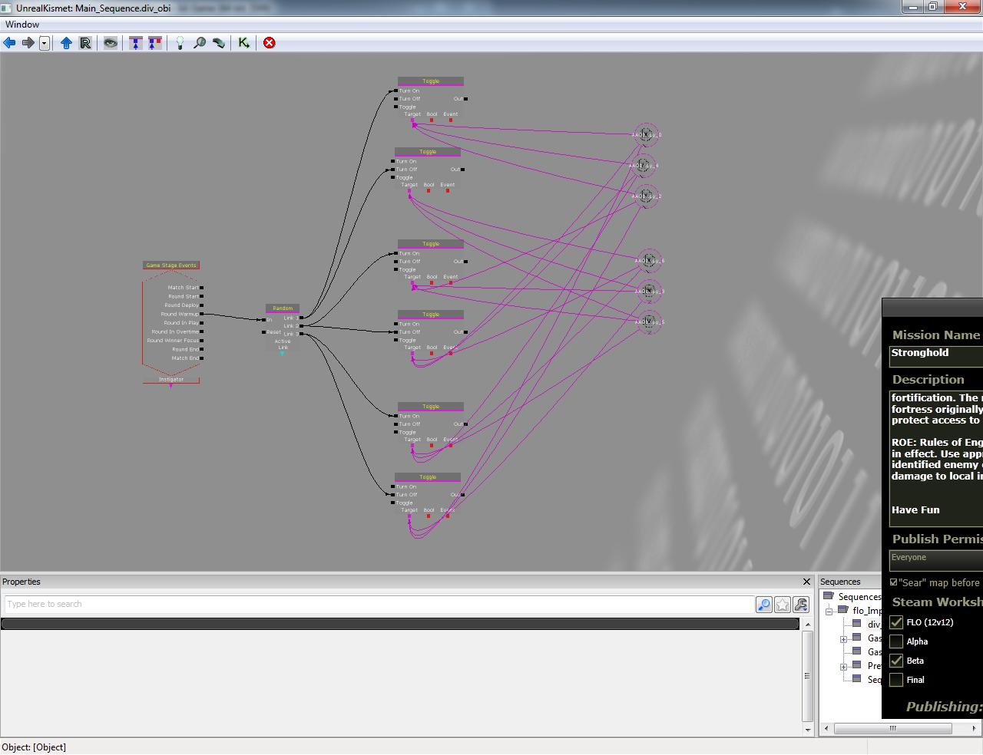Click the Properties search input field
983x755 pixels.
pyautogui.click(x=376, y=605)
